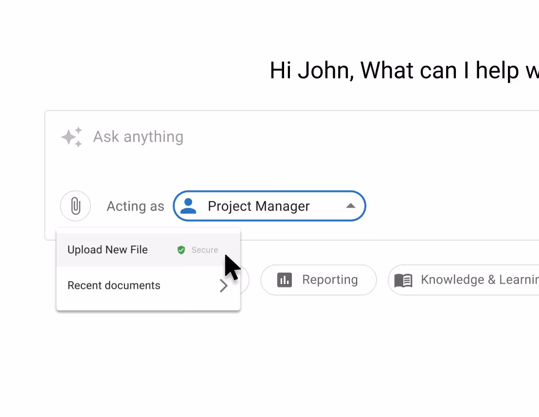Click the Project Manager persona pill
Image resolution: width=539 pixels, height=417 pixels.
269,206
